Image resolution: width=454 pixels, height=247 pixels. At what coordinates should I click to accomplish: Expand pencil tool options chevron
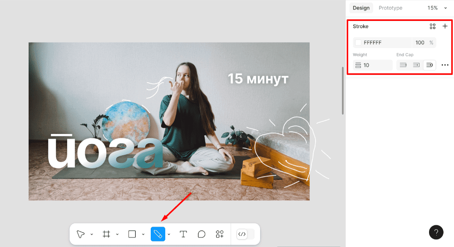[x=169, y=234]
